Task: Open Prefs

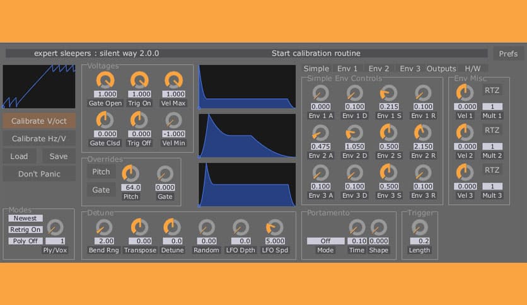Action: [508, 54]
